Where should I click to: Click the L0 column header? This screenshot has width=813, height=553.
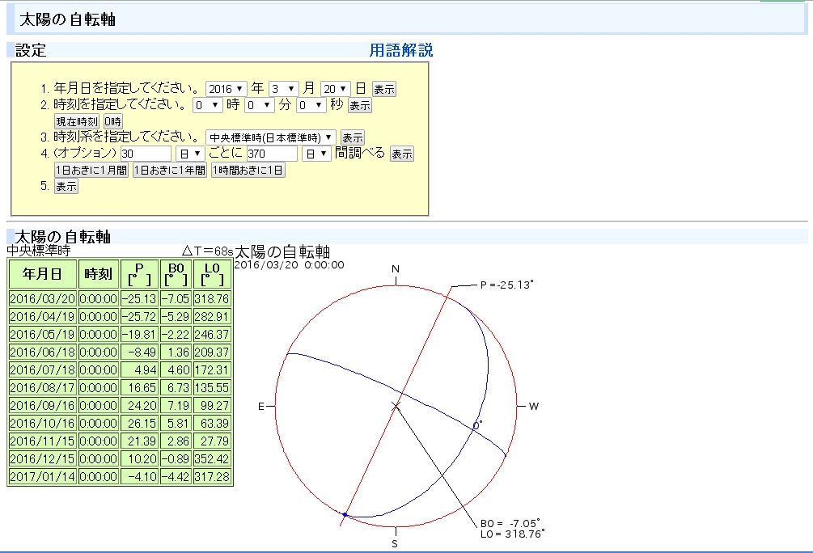212,273
